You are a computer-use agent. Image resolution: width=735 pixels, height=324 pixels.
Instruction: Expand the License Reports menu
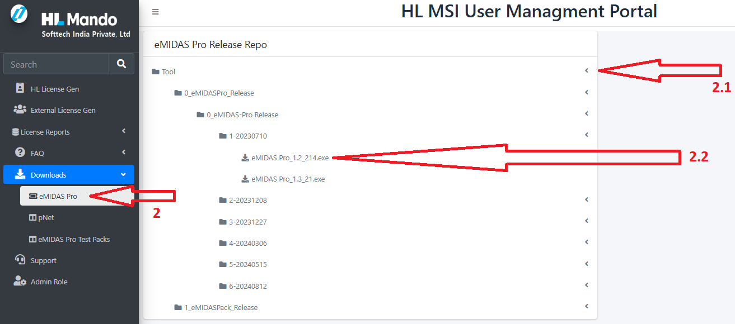[124, 131]
